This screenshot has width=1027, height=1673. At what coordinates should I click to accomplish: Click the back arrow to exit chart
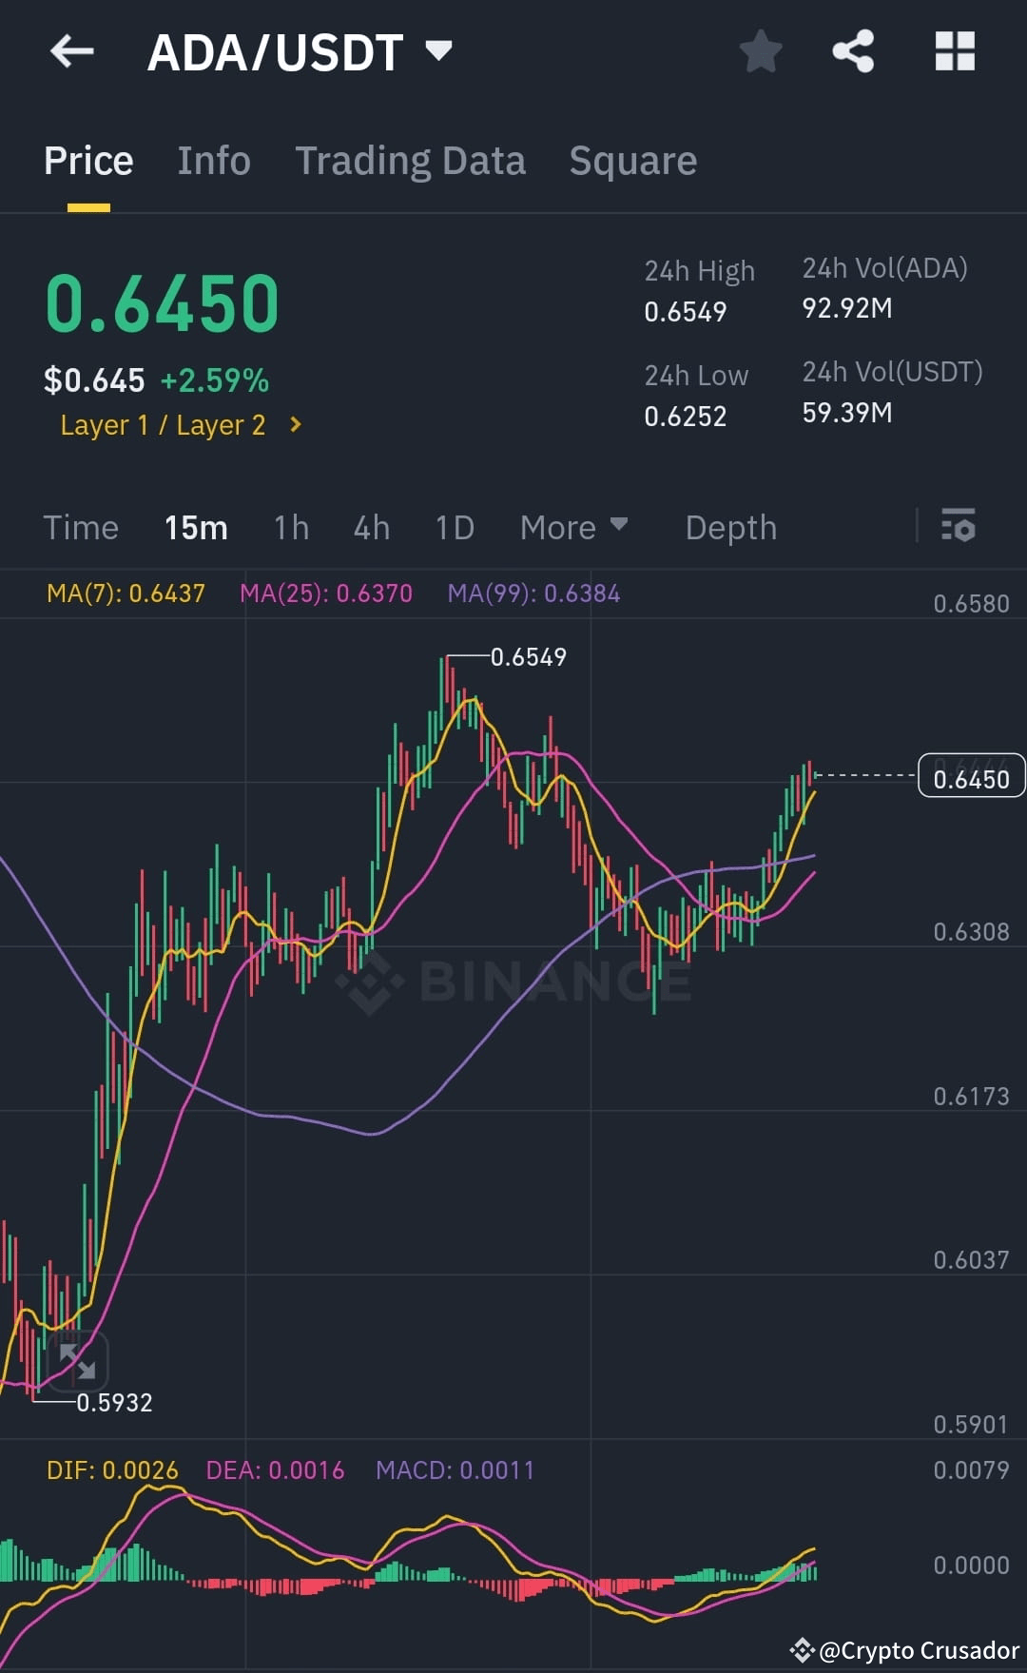(x=72, y=52)
